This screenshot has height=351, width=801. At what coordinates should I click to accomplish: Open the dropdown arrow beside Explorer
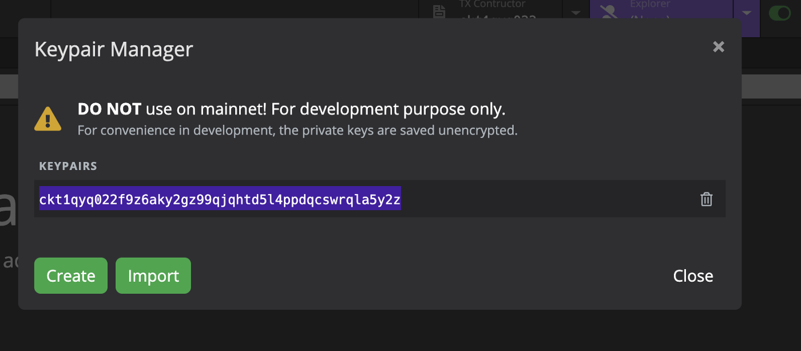(746, 13)
